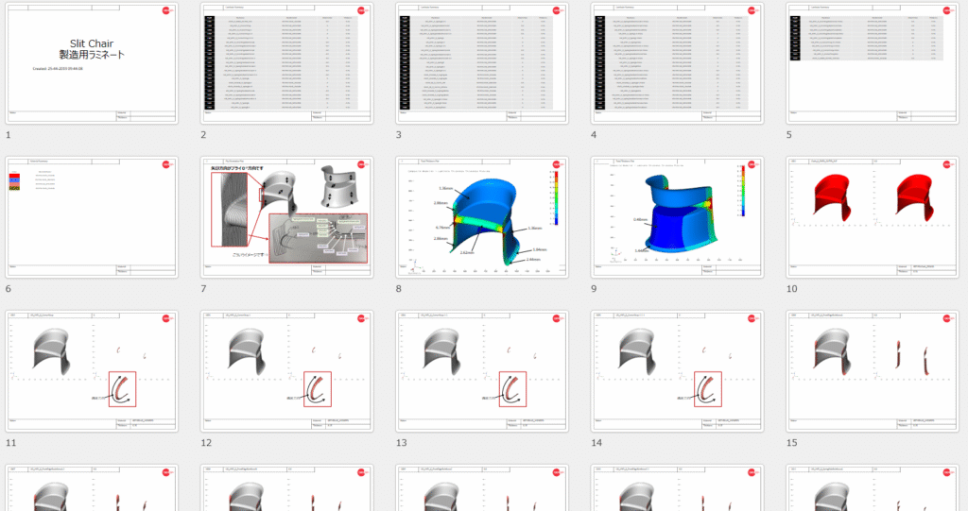This screenshot has height=511, width=968.
Task: Select page 15 thumbnail with three ply strips
Action: (x=871, y=370)
